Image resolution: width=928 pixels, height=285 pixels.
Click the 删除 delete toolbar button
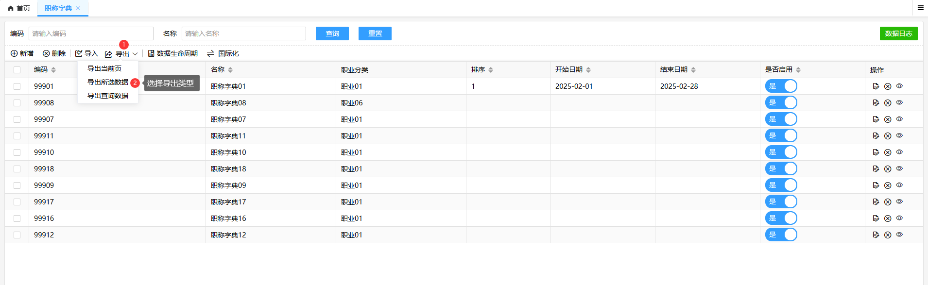pyautogui.click(x=54, y=53)
